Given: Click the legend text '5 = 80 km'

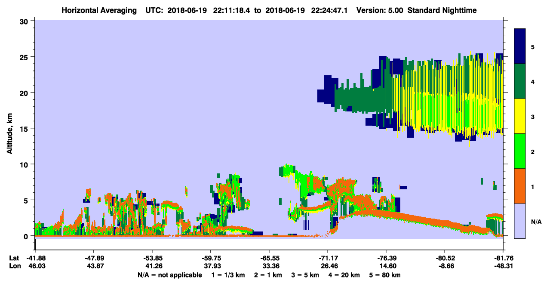Looking at the screenshot, I should (385, 275).
